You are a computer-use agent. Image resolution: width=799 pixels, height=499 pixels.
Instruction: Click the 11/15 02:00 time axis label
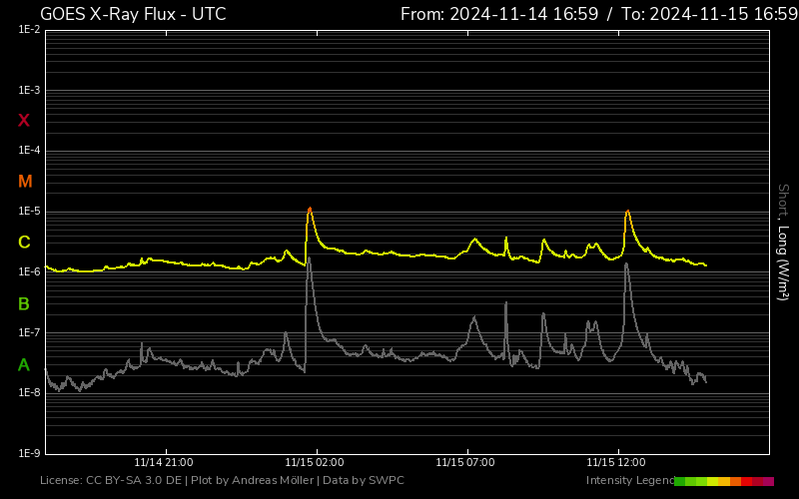[x=315, y=463]
